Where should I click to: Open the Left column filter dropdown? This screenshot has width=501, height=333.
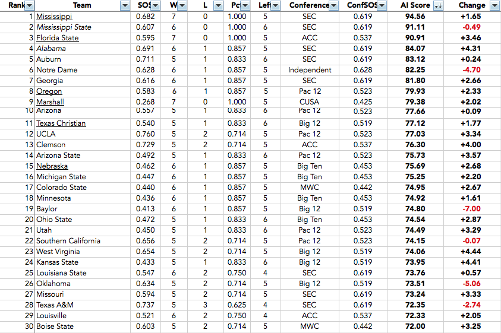(x=275, y=5)
